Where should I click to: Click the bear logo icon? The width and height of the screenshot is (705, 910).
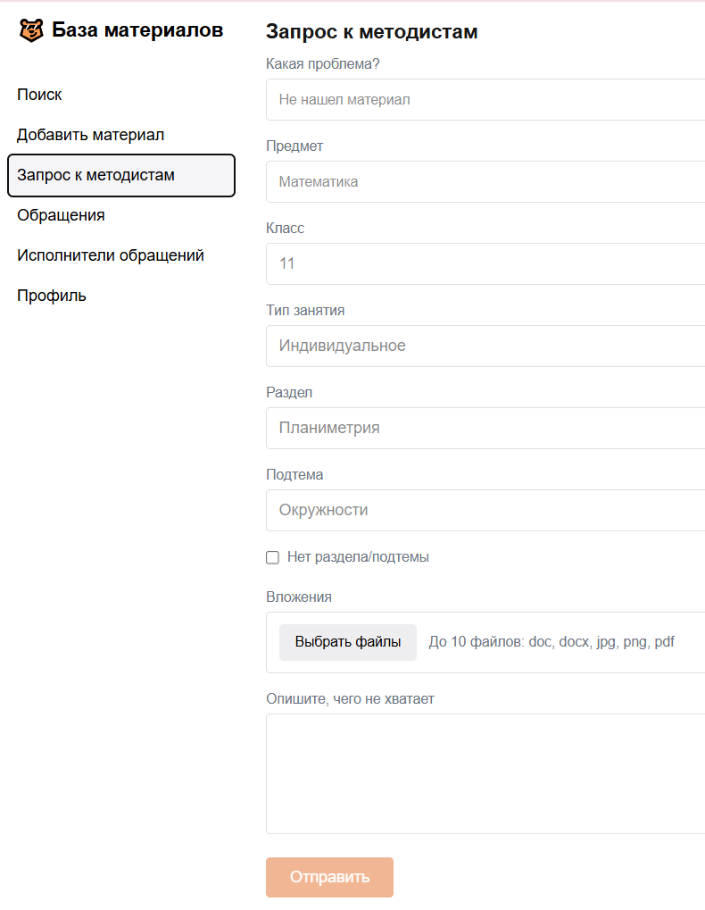(31, 30)
